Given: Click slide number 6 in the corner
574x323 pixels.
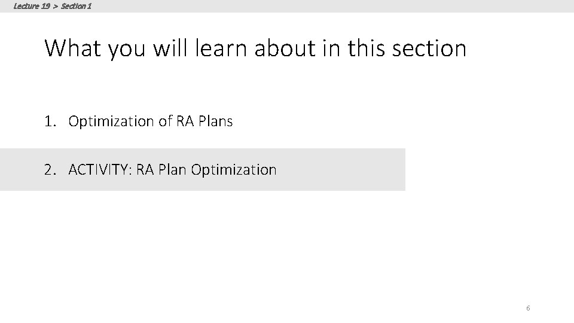Looking at the screenshot, I should click(528, 308).
